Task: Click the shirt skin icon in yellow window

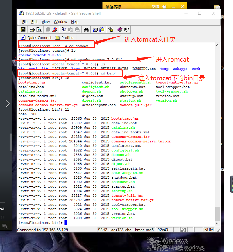Action: click(x=164, y=7)
